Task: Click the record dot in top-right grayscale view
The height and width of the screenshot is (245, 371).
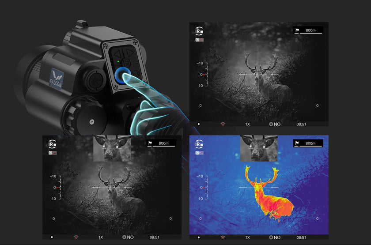Action: click(198, 124)
